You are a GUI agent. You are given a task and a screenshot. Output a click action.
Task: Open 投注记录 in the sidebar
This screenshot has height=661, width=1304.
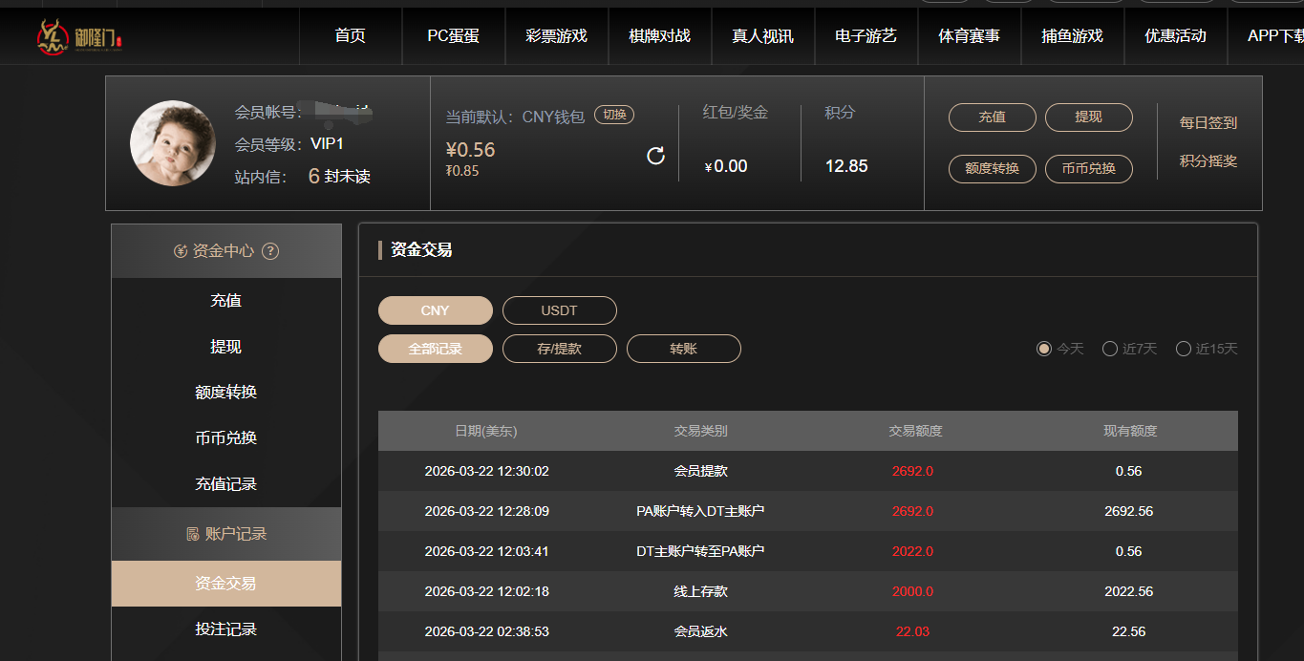coord(225,629)
